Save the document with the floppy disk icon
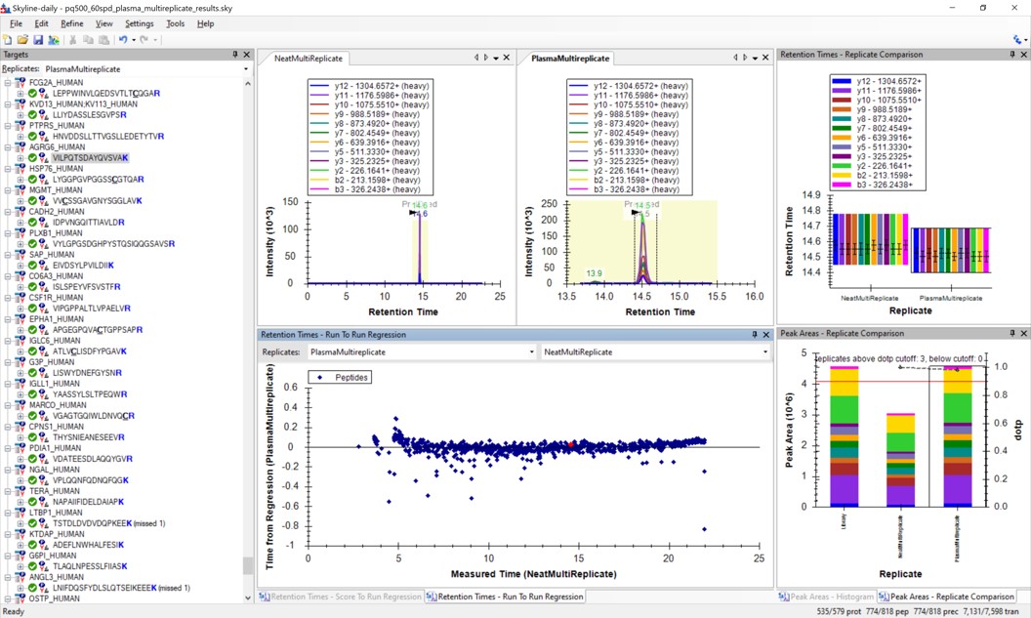This screenshot has height=618, width=1031. tap(38, 40)
